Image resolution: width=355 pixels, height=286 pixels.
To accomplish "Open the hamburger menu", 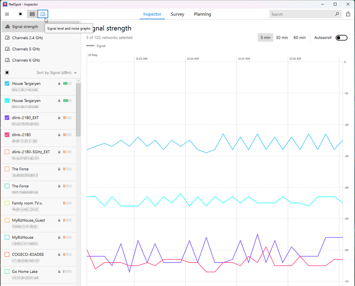I will tap(7, 14).
